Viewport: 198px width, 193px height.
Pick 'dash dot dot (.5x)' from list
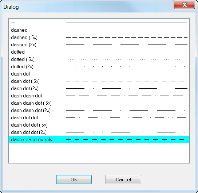click(99, 125)
